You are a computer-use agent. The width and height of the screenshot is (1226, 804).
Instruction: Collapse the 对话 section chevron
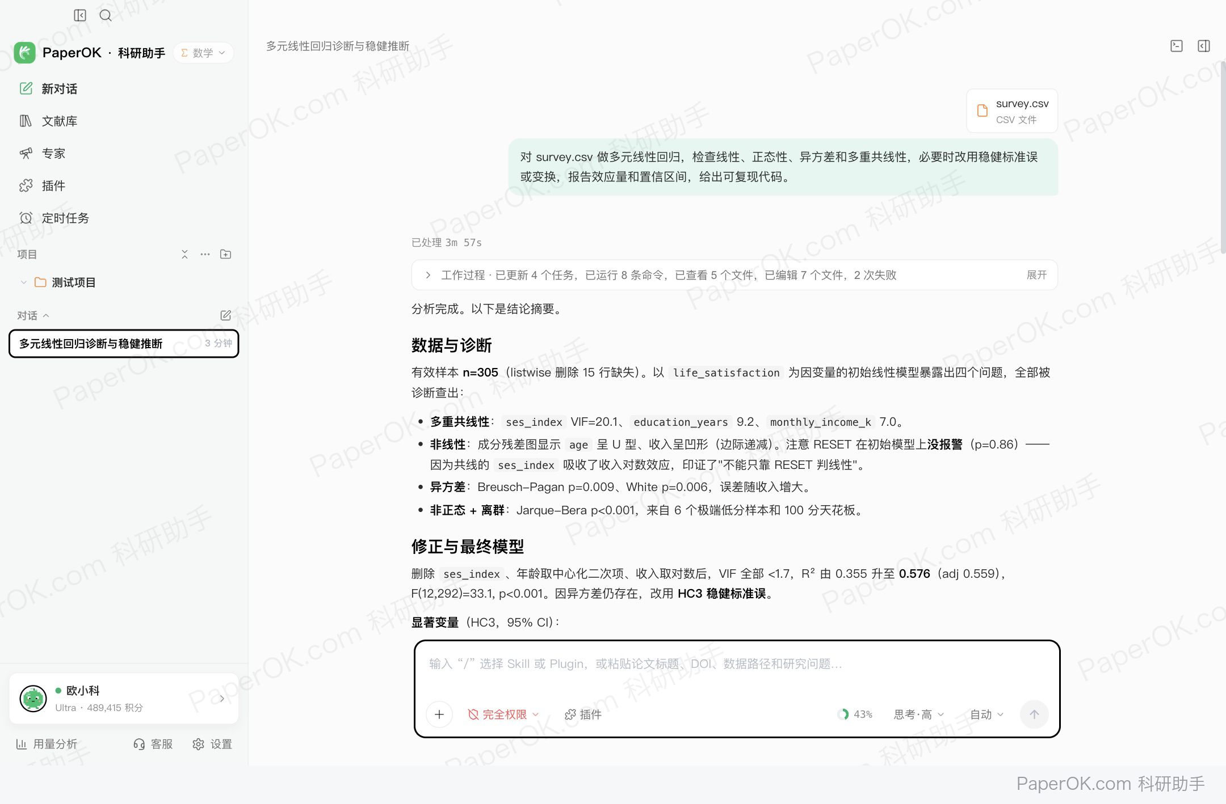46,315
